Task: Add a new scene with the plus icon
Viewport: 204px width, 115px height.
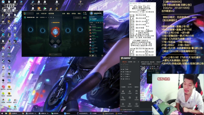Action: tap(139, 62)
